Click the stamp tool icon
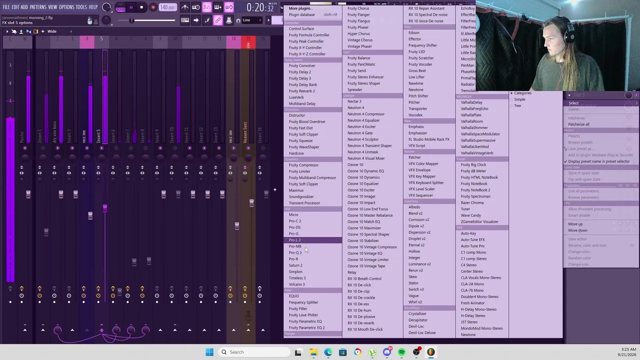The height and width of the screenshot is (360, 640). [x=229, y=20]
